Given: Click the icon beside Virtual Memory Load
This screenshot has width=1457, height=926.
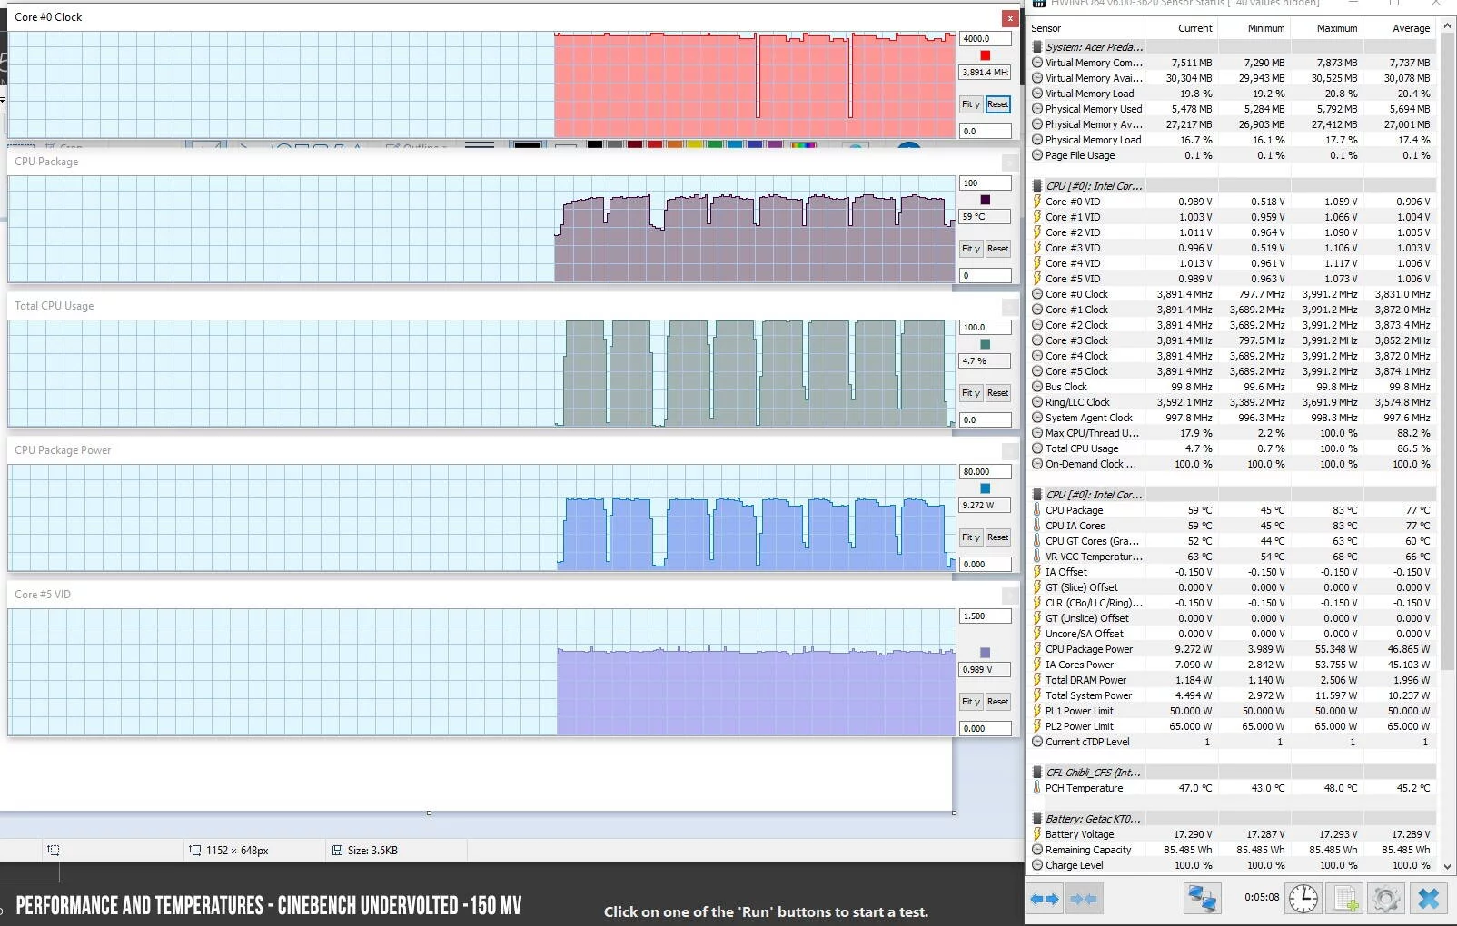Looking at the screenshot, I should 1037,94.
